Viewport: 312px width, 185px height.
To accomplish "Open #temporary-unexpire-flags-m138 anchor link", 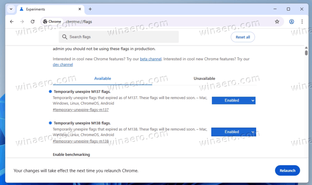I will click(81, 141).
